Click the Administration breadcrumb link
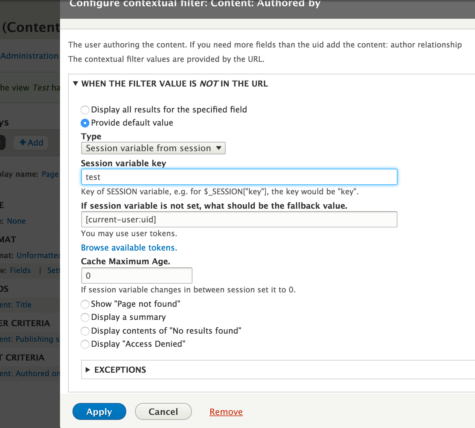Viewport: 475px width, 428px height. pos(29,56)
